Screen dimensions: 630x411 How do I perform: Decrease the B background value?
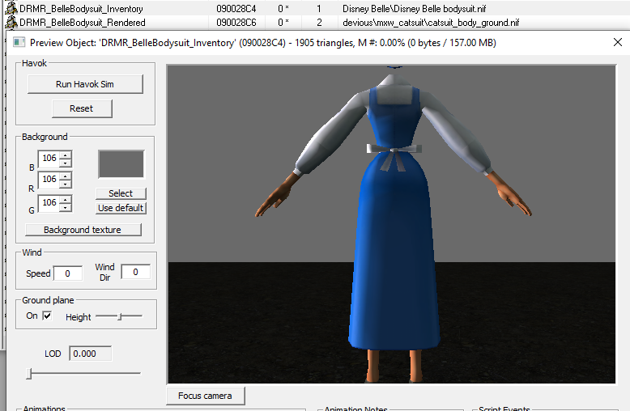pos(66,163)
